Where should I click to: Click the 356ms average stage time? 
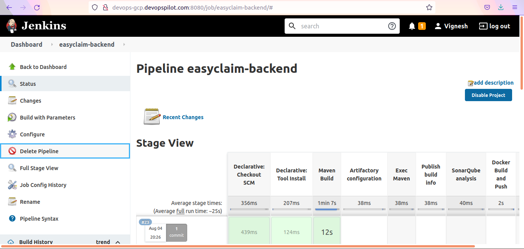coord(249,203)
